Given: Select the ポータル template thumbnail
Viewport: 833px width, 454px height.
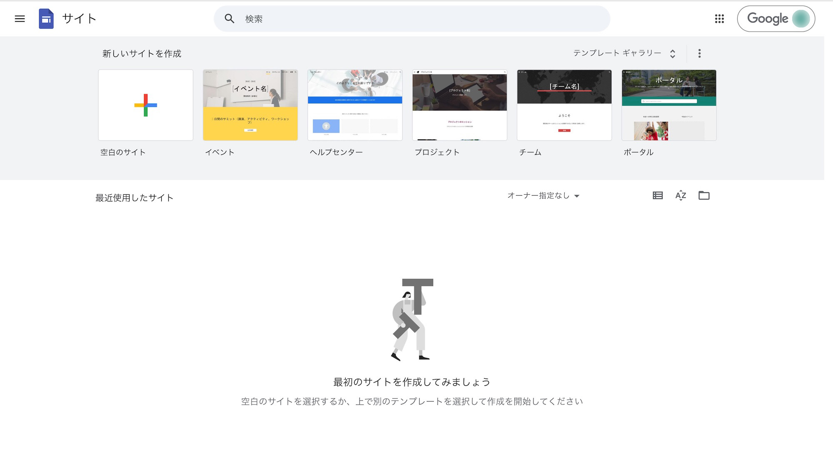Looking at the screenshot, I should coord(669,105).
